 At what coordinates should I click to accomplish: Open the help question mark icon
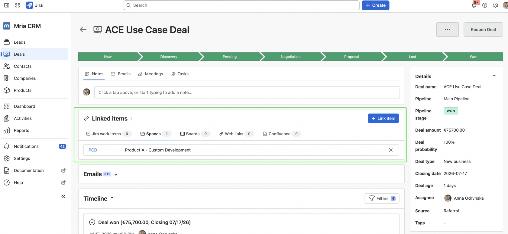(x=485, y=5)
